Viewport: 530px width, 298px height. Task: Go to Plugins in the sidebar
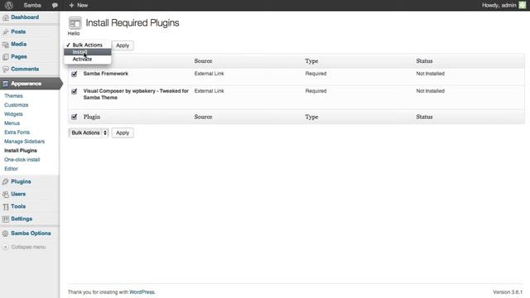coord(21,182)
